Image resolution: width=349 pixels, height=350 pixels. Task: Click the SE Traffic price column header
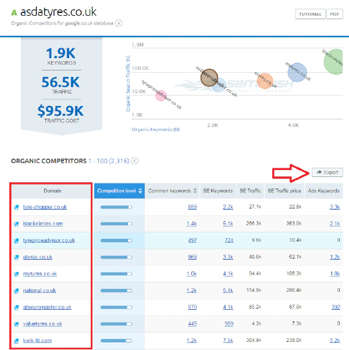(x=284, y=191)
